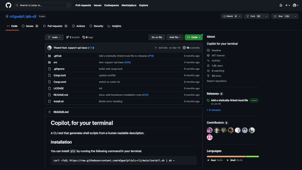This screenshot has width=302, height=170.
Task: Open the notifications bell
Action: (x=280, y=5)
